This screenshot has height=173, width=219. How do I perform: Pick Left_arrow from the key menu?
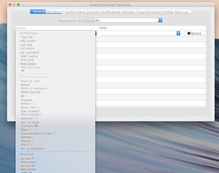27,166
